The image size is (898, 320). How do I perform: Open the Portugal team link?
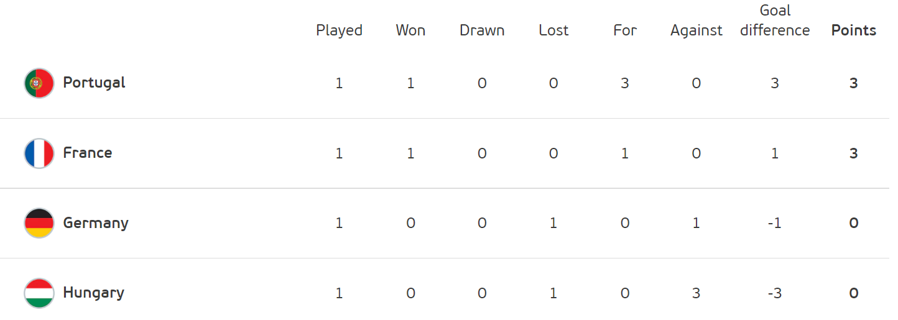point(95,83)
